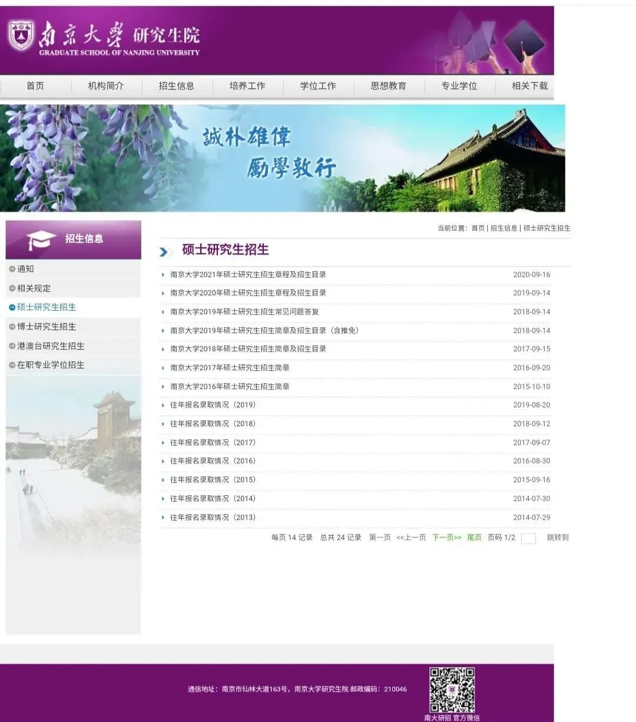
Task: Click the triangle bullet before 2021年硕士研究生招生章程
Action: pos(163,275)
